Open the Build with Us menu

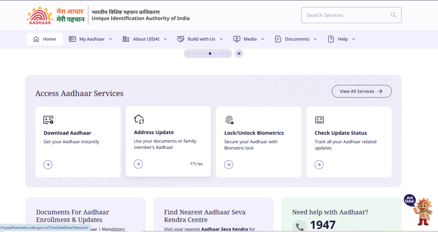[x=201, y=39]
